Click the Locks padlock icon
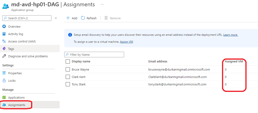Viewport: 258px width, 113px height. pos(4,81)
